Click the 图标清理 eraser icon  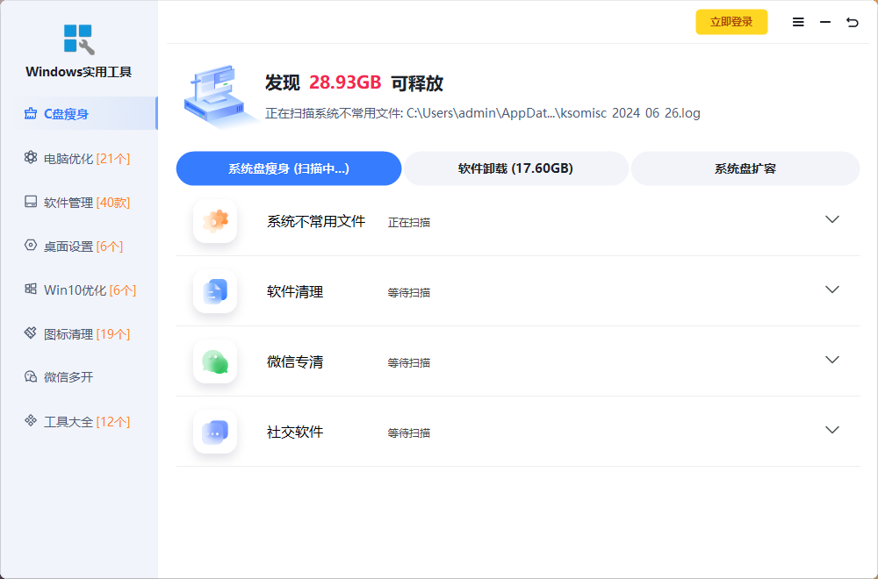tap(30, 332)
